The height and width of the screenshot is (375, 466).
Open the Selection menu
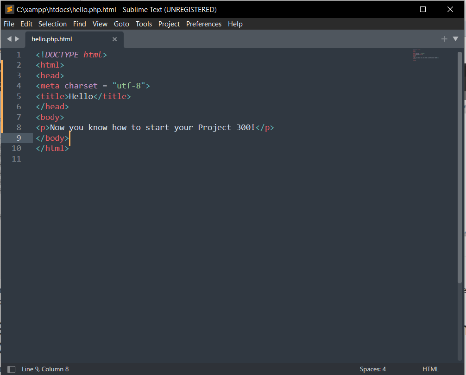52,24
